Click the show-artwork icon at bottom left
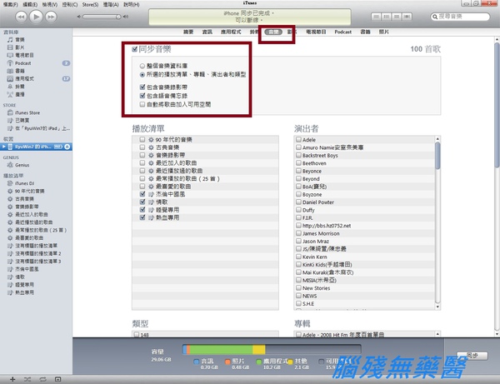Image resolution: width=500 pixels, height=384 pixels. pyautogui.click(x=57, y=379)
